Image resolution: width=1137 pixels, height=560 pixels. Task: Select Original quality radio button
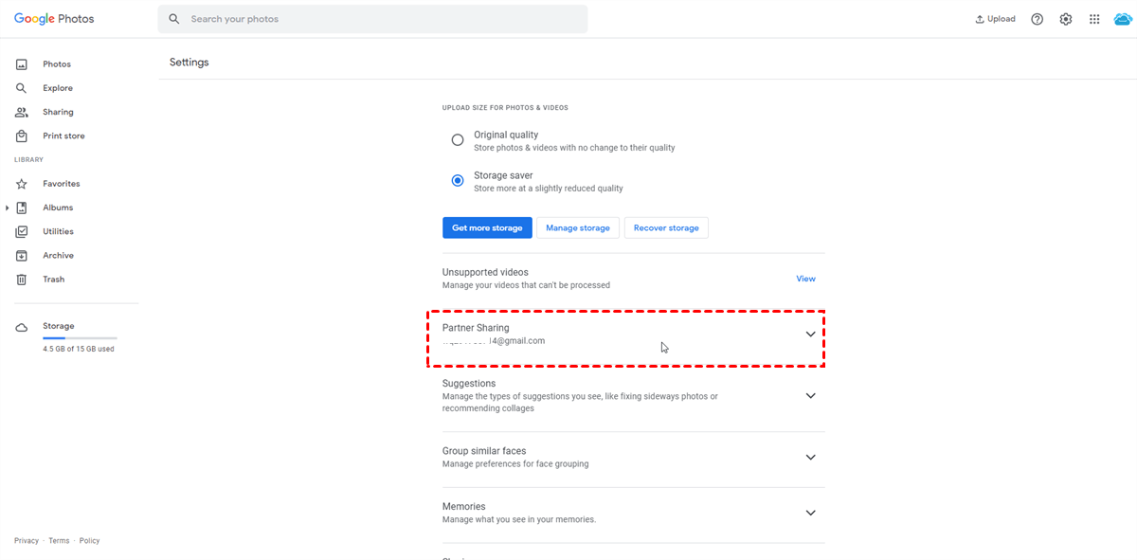coord(458,140)
